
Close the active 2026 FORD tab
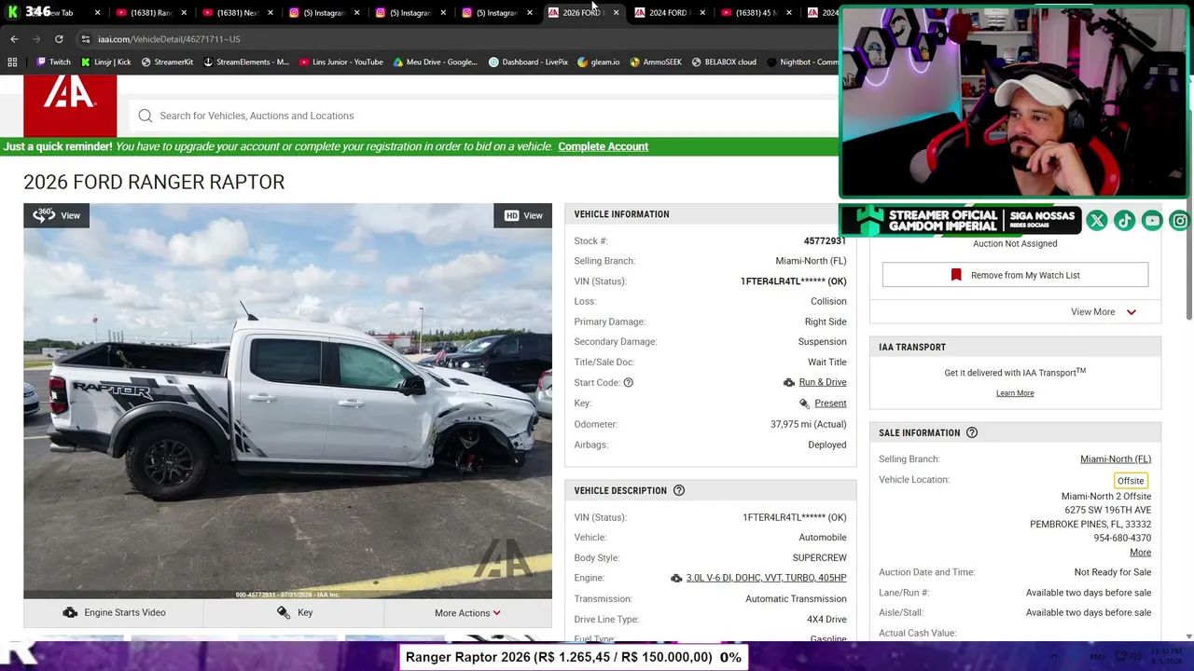click(x=616, y=13)
